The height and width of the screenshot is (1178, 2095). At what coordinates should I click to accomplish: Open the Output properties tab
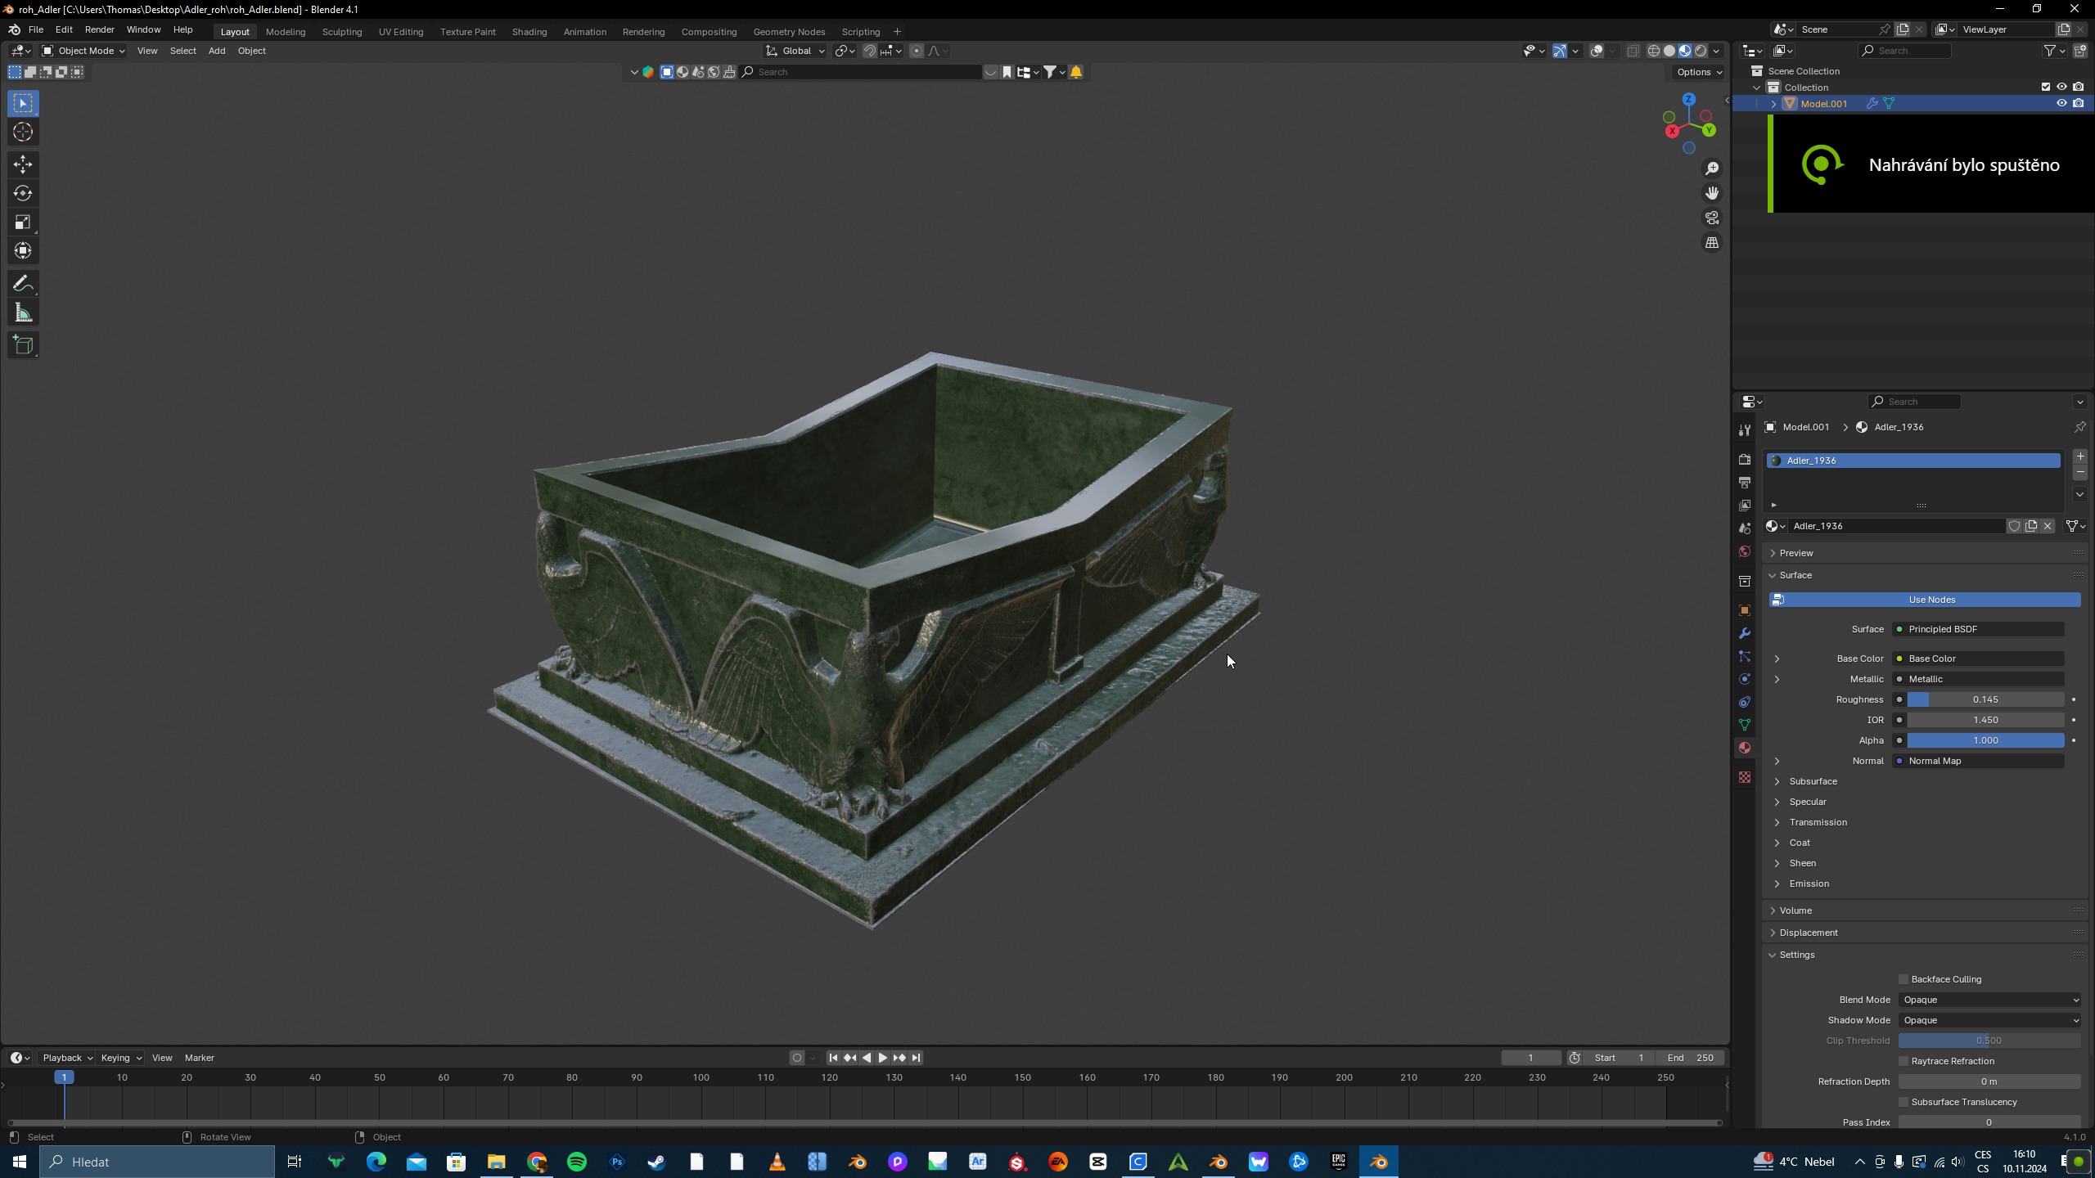point(1745,482)
